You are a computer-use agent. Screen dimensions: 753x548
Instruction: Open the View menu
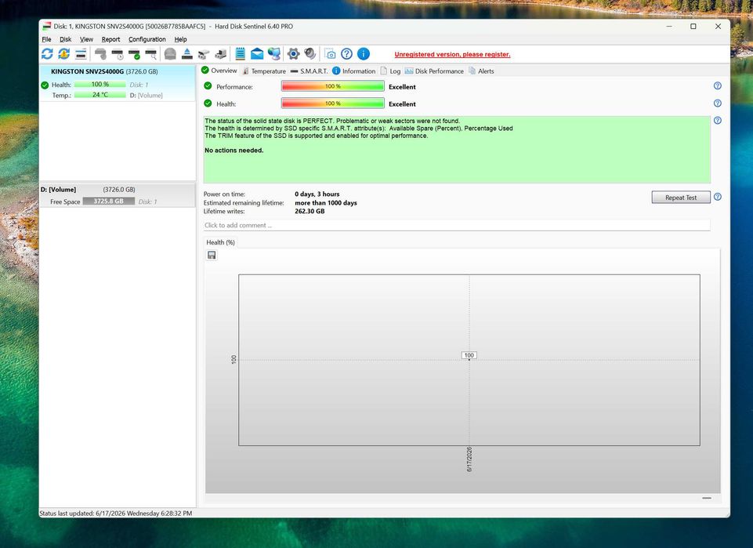[86, 39]
